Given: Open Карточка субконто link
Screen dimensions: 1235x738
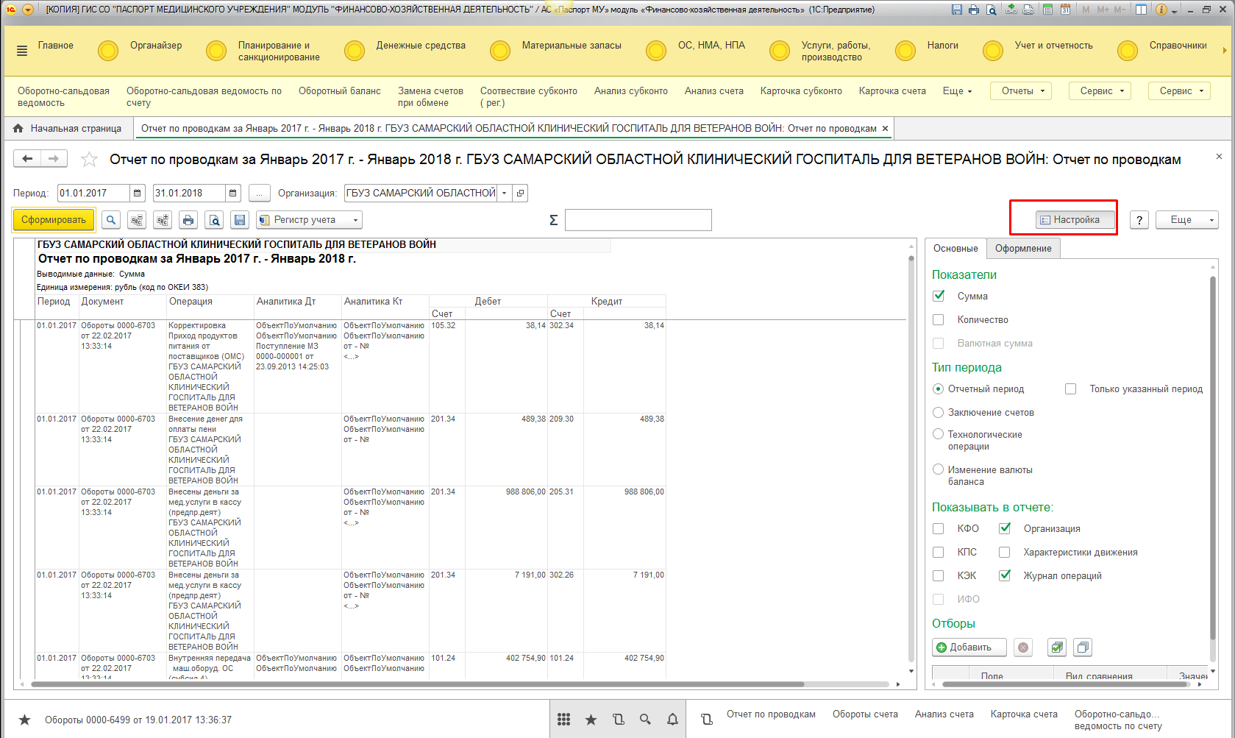Looking at the screenshot, I should pos(801,91).
